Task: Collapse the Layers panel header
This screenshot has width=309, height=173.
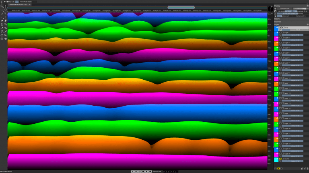Action: pyautogui.click(x=276, y=24)
